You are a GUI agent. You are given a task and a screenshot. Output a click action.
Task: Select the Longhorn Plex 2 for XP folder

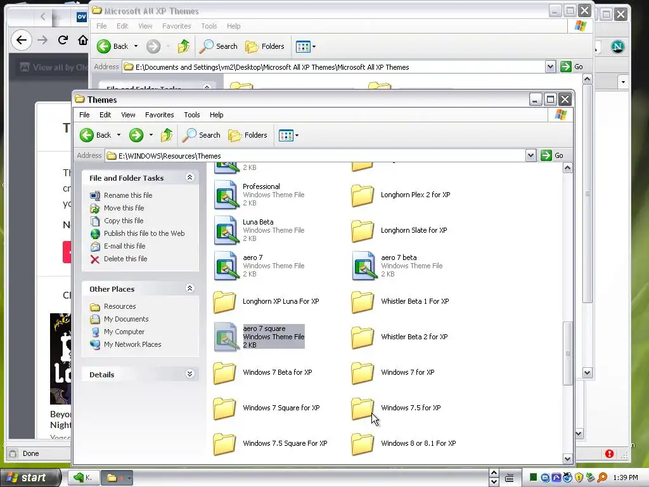tap(362, 195)
